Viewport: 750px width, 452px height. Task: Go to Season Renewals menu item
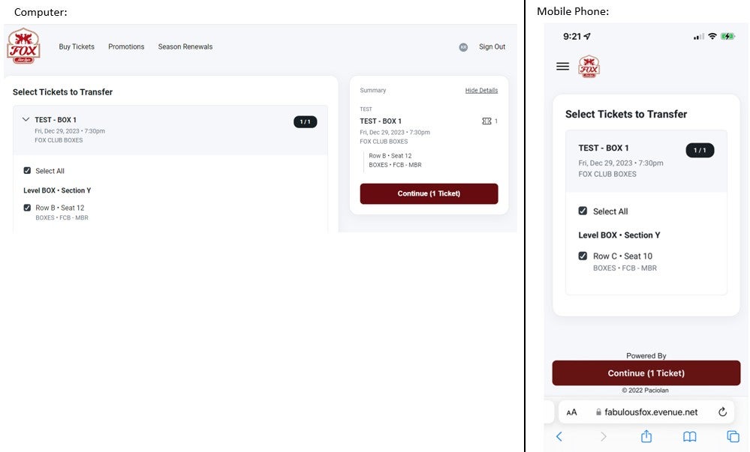(185, 46)
